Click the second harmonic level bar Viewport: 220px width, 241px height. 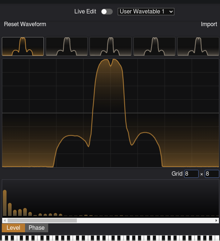click(10, 209)
